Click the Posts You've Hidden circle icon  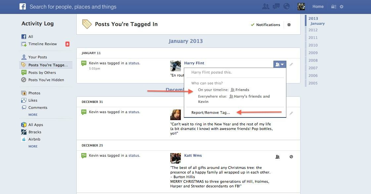[x=24, y=80]
